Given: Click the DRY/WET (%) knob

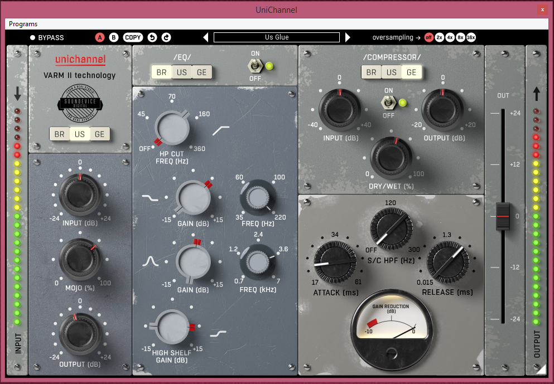Looking at the screenshot, I should tap(391, 158).
